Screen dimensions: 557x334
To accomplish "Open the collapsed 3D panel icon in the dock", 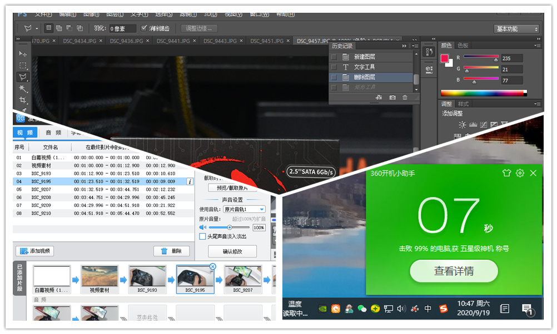I will pyautogui.click(x=429, y=69).
